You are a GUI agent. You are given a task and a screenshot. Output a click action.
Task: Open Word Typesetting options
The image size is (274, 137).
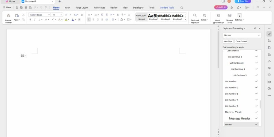(x=218, y=18)
